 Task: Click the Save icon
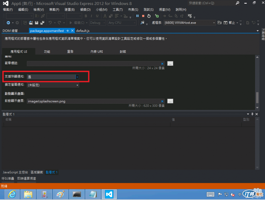coord(36,23)
